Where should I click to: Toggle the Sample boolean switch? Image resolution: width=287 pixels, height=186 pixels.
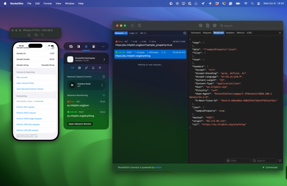click(x=51, y=48)
